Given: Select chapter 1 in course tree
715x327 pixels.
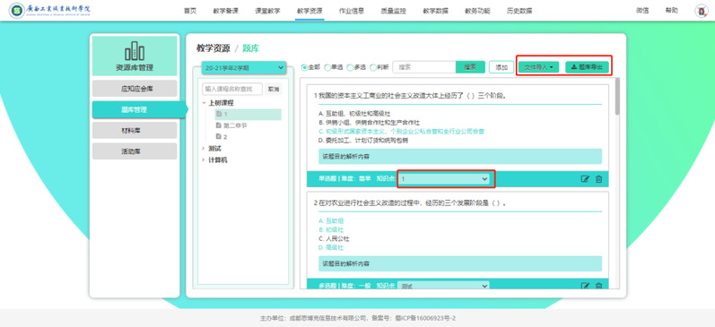Looking at the screenshot, I should [x=249, y=115].
